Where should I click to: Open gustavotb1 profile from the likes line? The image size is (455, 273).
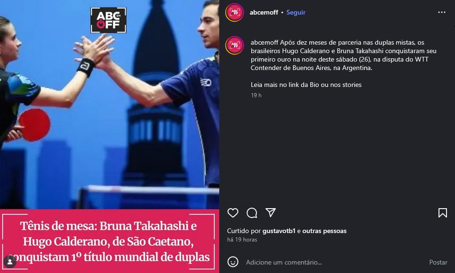tap(279, 231)
